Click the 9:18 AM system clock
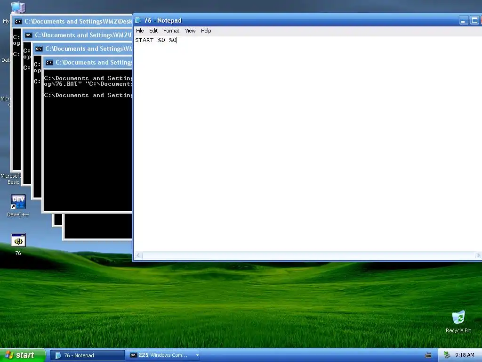482x362 pixels. (x=465, y=355)
